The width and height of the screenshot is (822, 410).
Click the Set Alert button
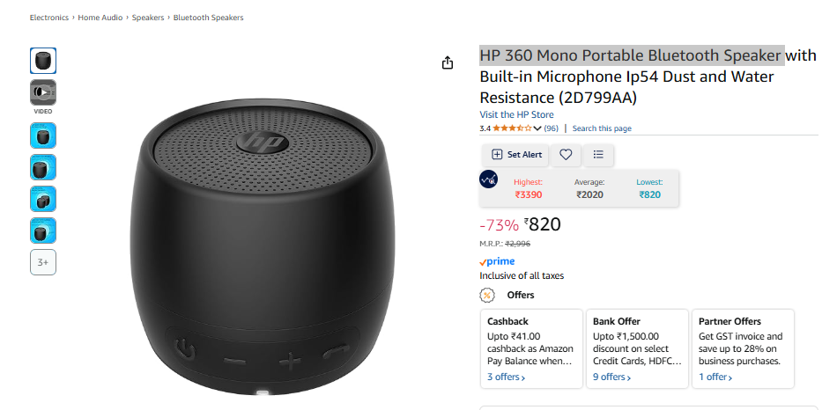click(x=516, y=155)
